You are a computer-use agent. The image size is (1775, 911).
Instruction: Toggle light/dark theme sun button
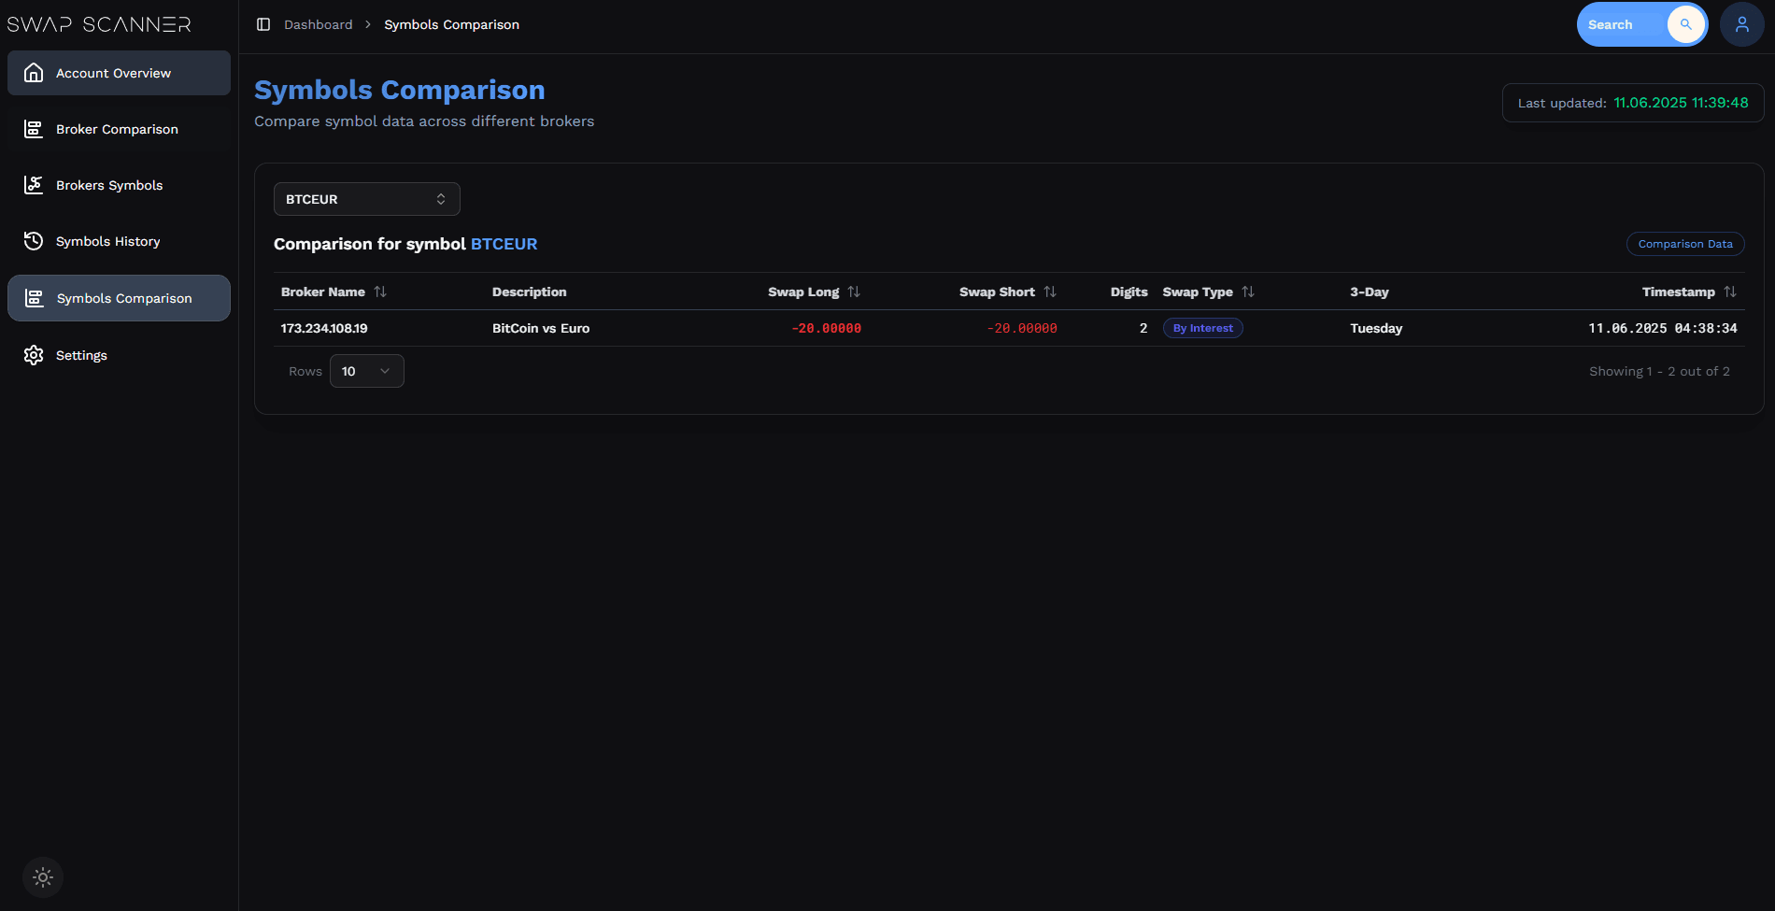(43, 877)
